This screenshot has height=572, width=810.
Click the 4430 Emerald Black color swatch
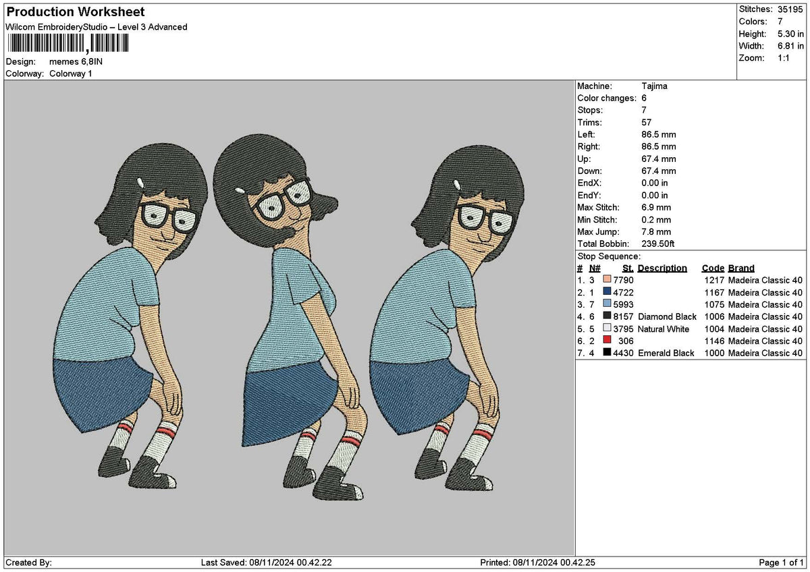[x=607, y=353]
